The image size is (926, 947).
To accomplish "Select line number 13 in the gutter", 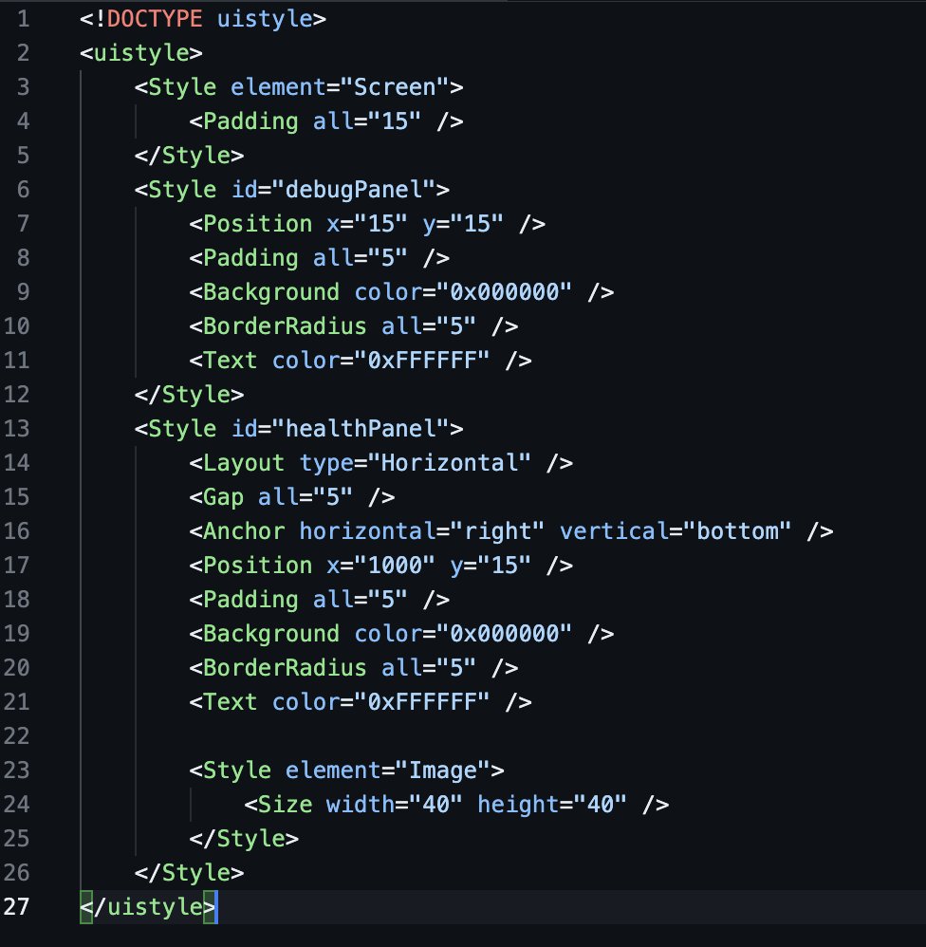I will [16, 428].
